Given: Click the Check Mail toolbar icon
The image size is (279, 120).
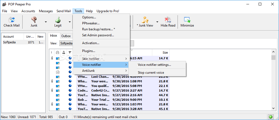Looking at the screenshot, I should [x=12, y=20].
